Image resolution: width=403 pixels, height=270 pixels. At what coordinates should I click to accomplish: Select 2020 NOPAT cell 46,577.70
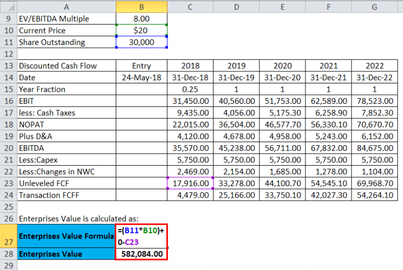[x=282, y=125]
